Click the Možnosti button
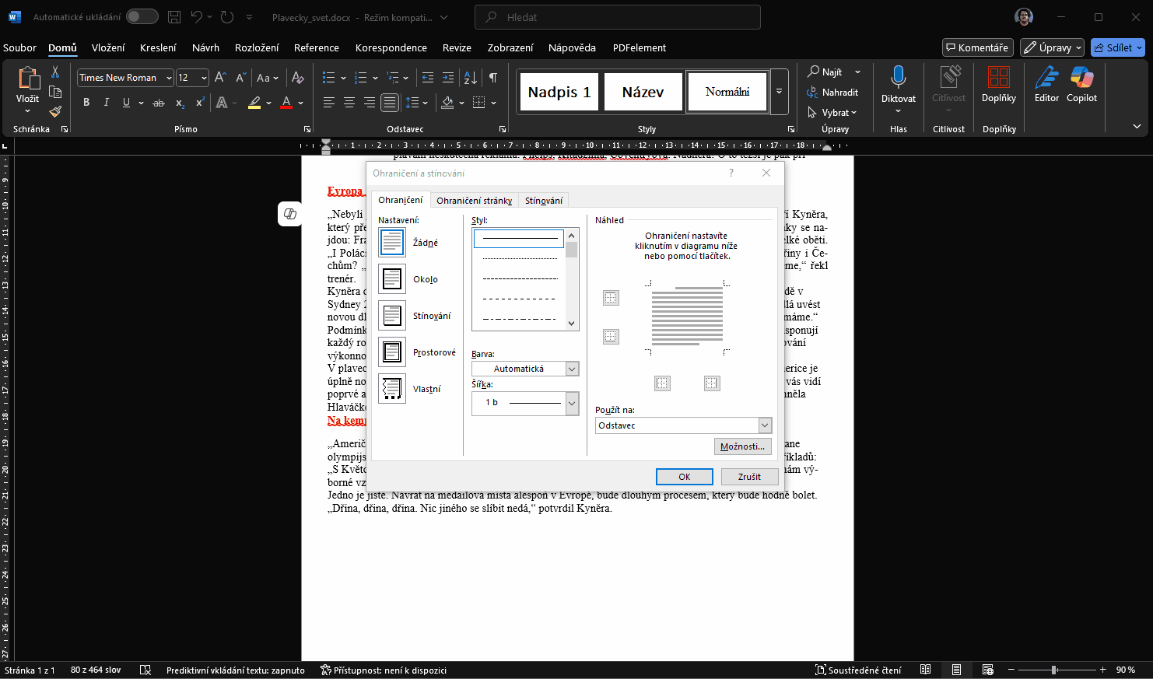The image size is (1153, 679). click(742, 446)
